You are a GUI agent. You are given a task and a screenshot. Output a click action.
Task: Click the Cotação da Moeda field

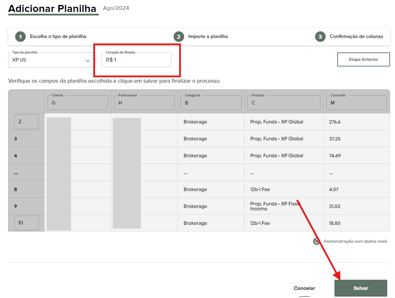pyautogui.click(x=137, y=60)
